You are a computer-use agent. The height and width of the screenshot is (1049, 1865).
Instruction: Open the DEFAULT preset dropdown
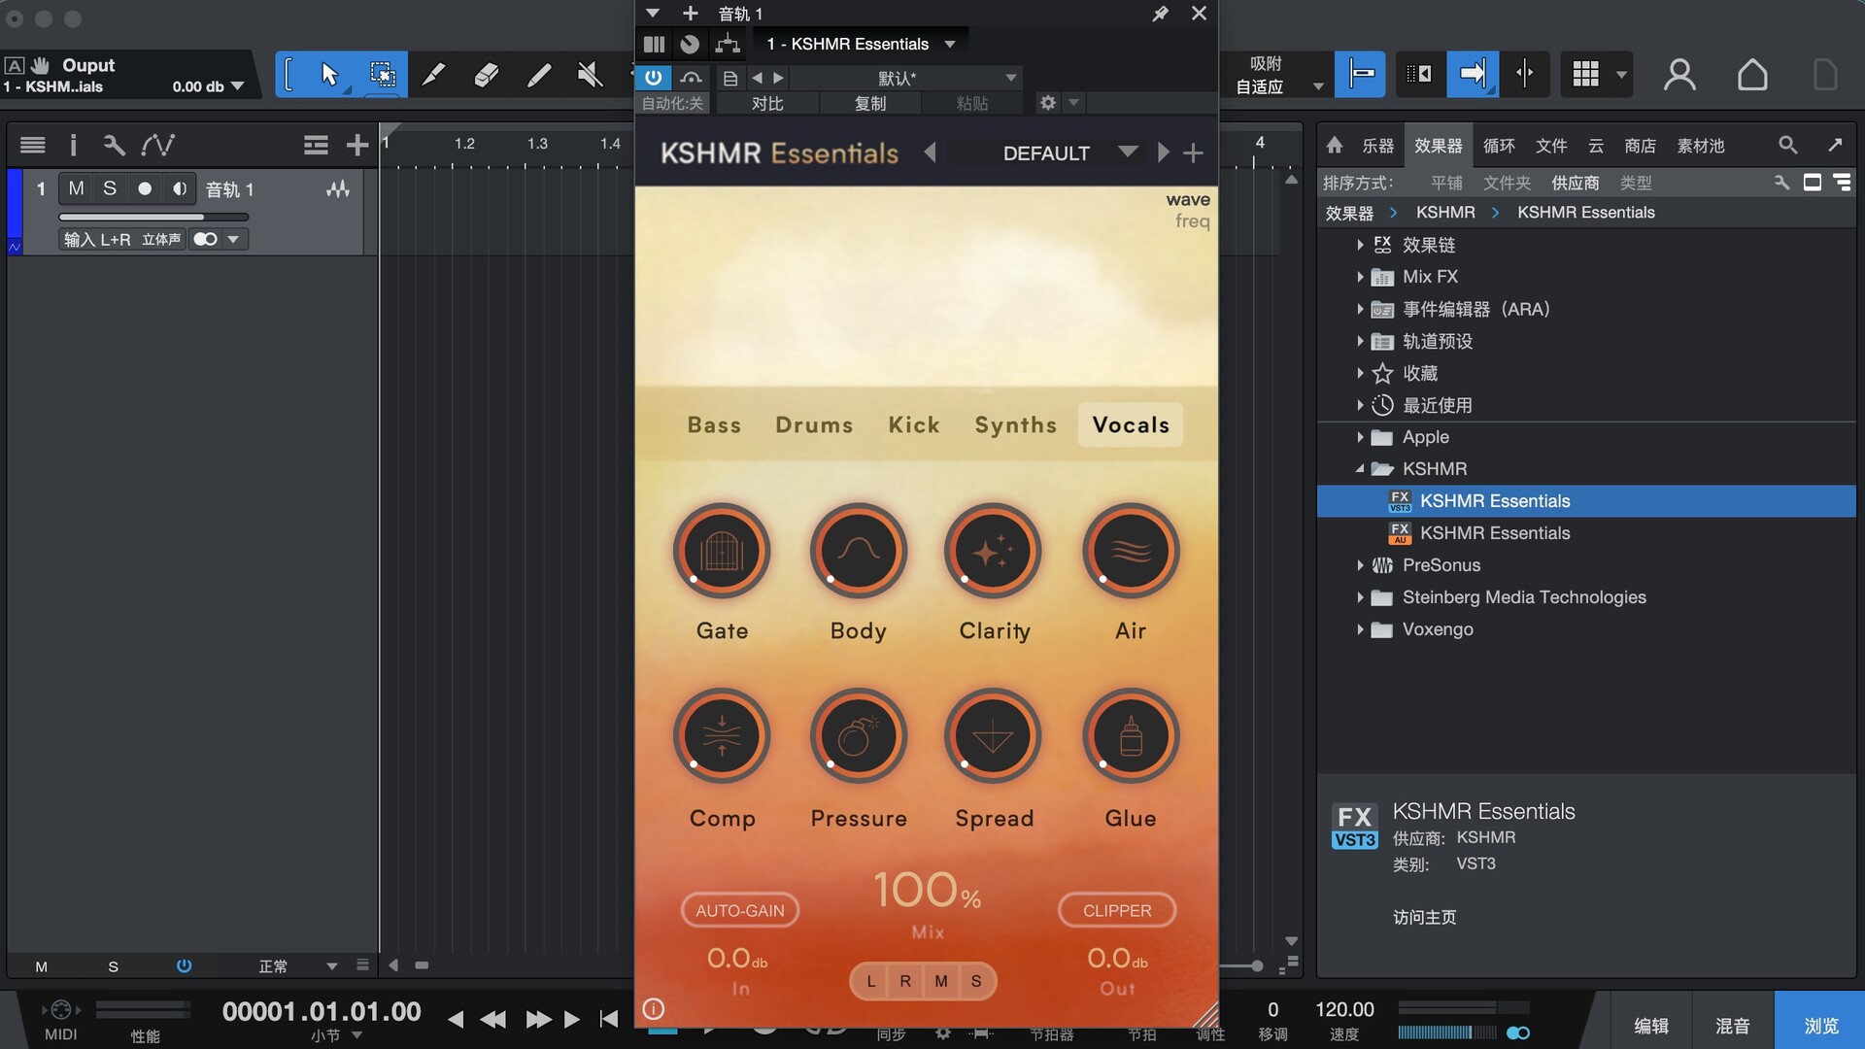(x=1128, y=152)
